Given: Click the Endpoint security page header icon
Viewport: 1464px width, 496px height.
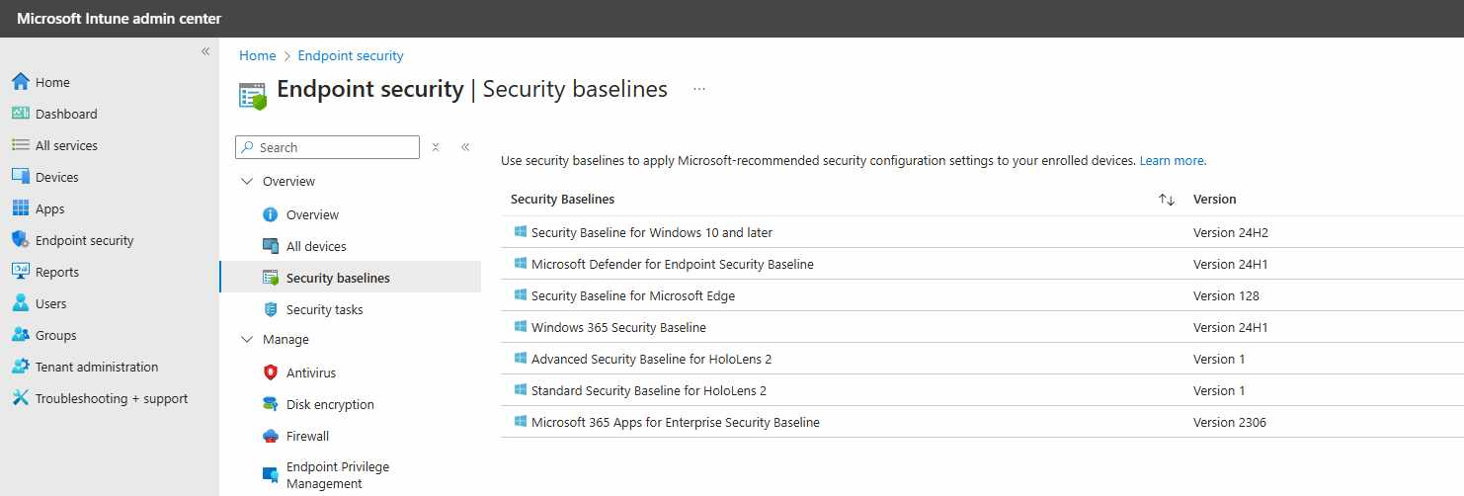Looking at the screenshot, I should click(253, 96).
